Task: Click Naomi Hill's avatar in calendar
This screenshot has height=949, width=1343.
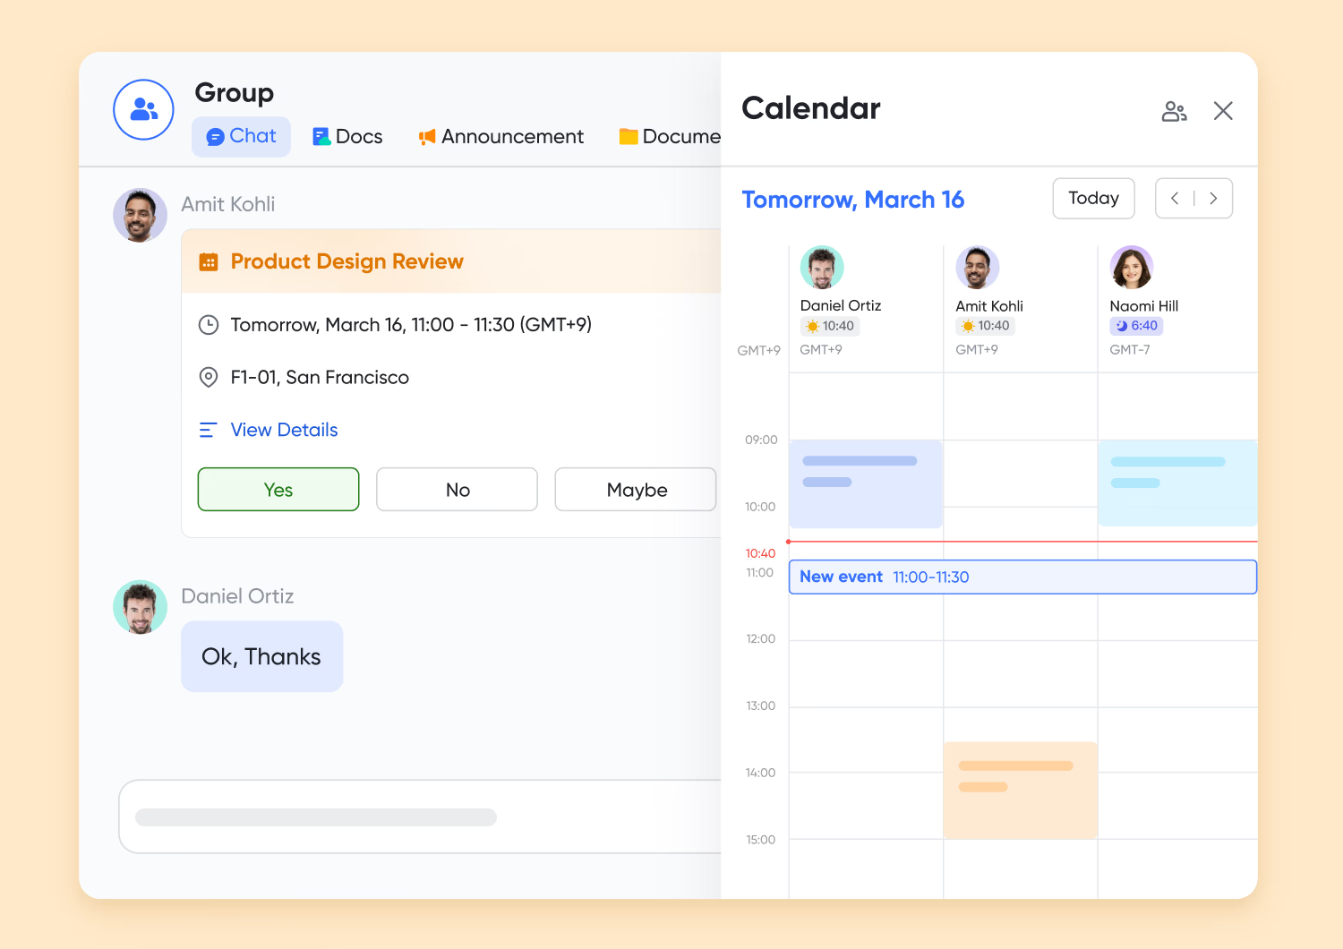Action: 1132,268
